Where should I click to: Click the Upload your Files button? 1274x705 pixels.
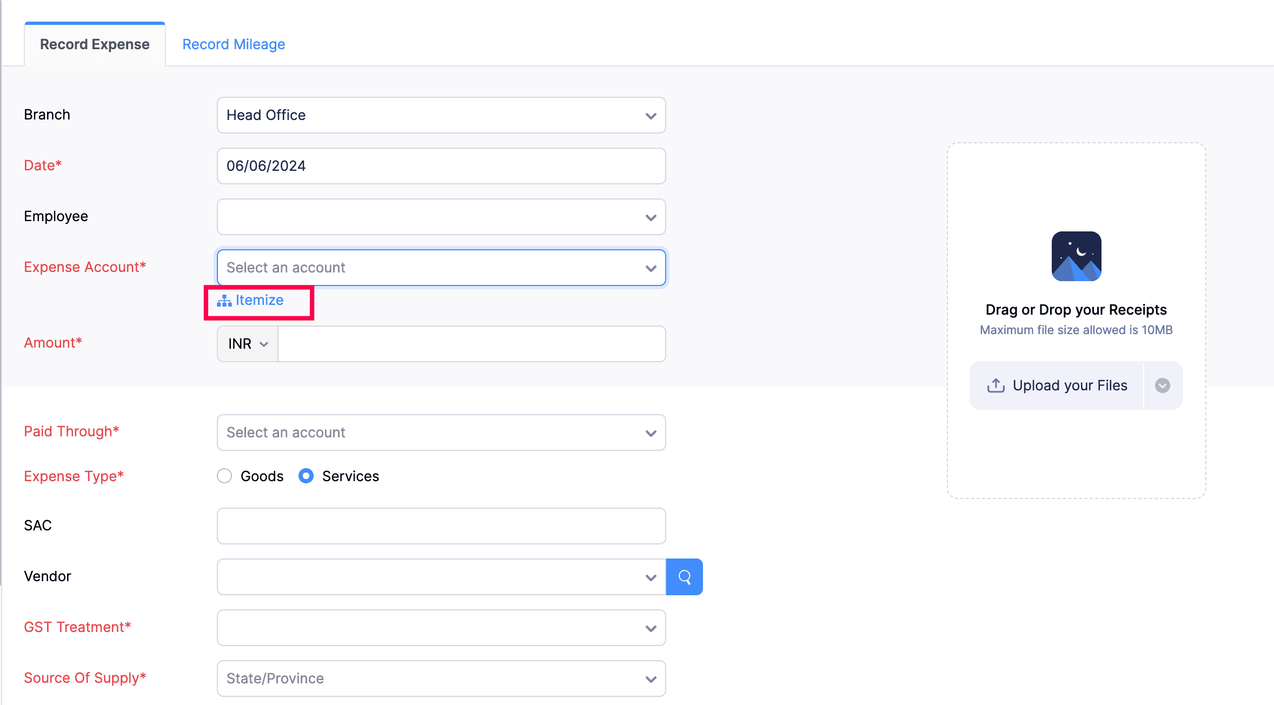[x=1056, y=385]
